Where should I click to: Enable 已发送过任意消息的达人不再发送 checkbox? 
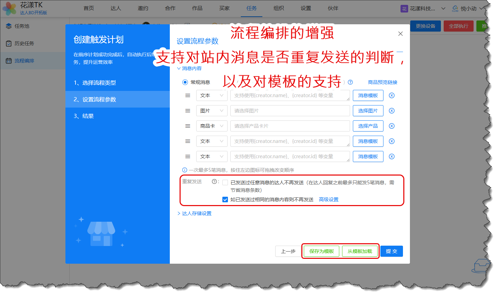pyautogui.click(x=225, y=183)
